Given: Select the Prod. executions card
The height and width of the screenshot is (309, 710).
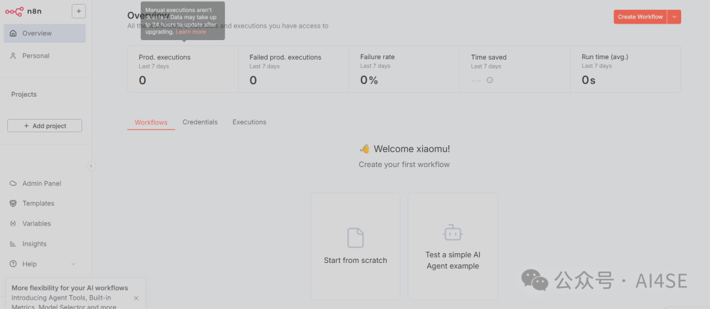Looking at the screenshot, I should pyautogui.click(x=183, y=69).
